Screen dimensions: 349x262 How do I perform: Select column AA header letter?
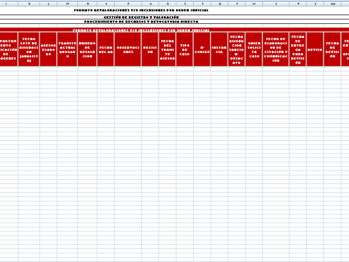tap(333, 4)
